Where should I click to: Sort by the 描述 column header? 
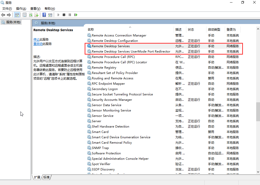click(x=180, y=30)
